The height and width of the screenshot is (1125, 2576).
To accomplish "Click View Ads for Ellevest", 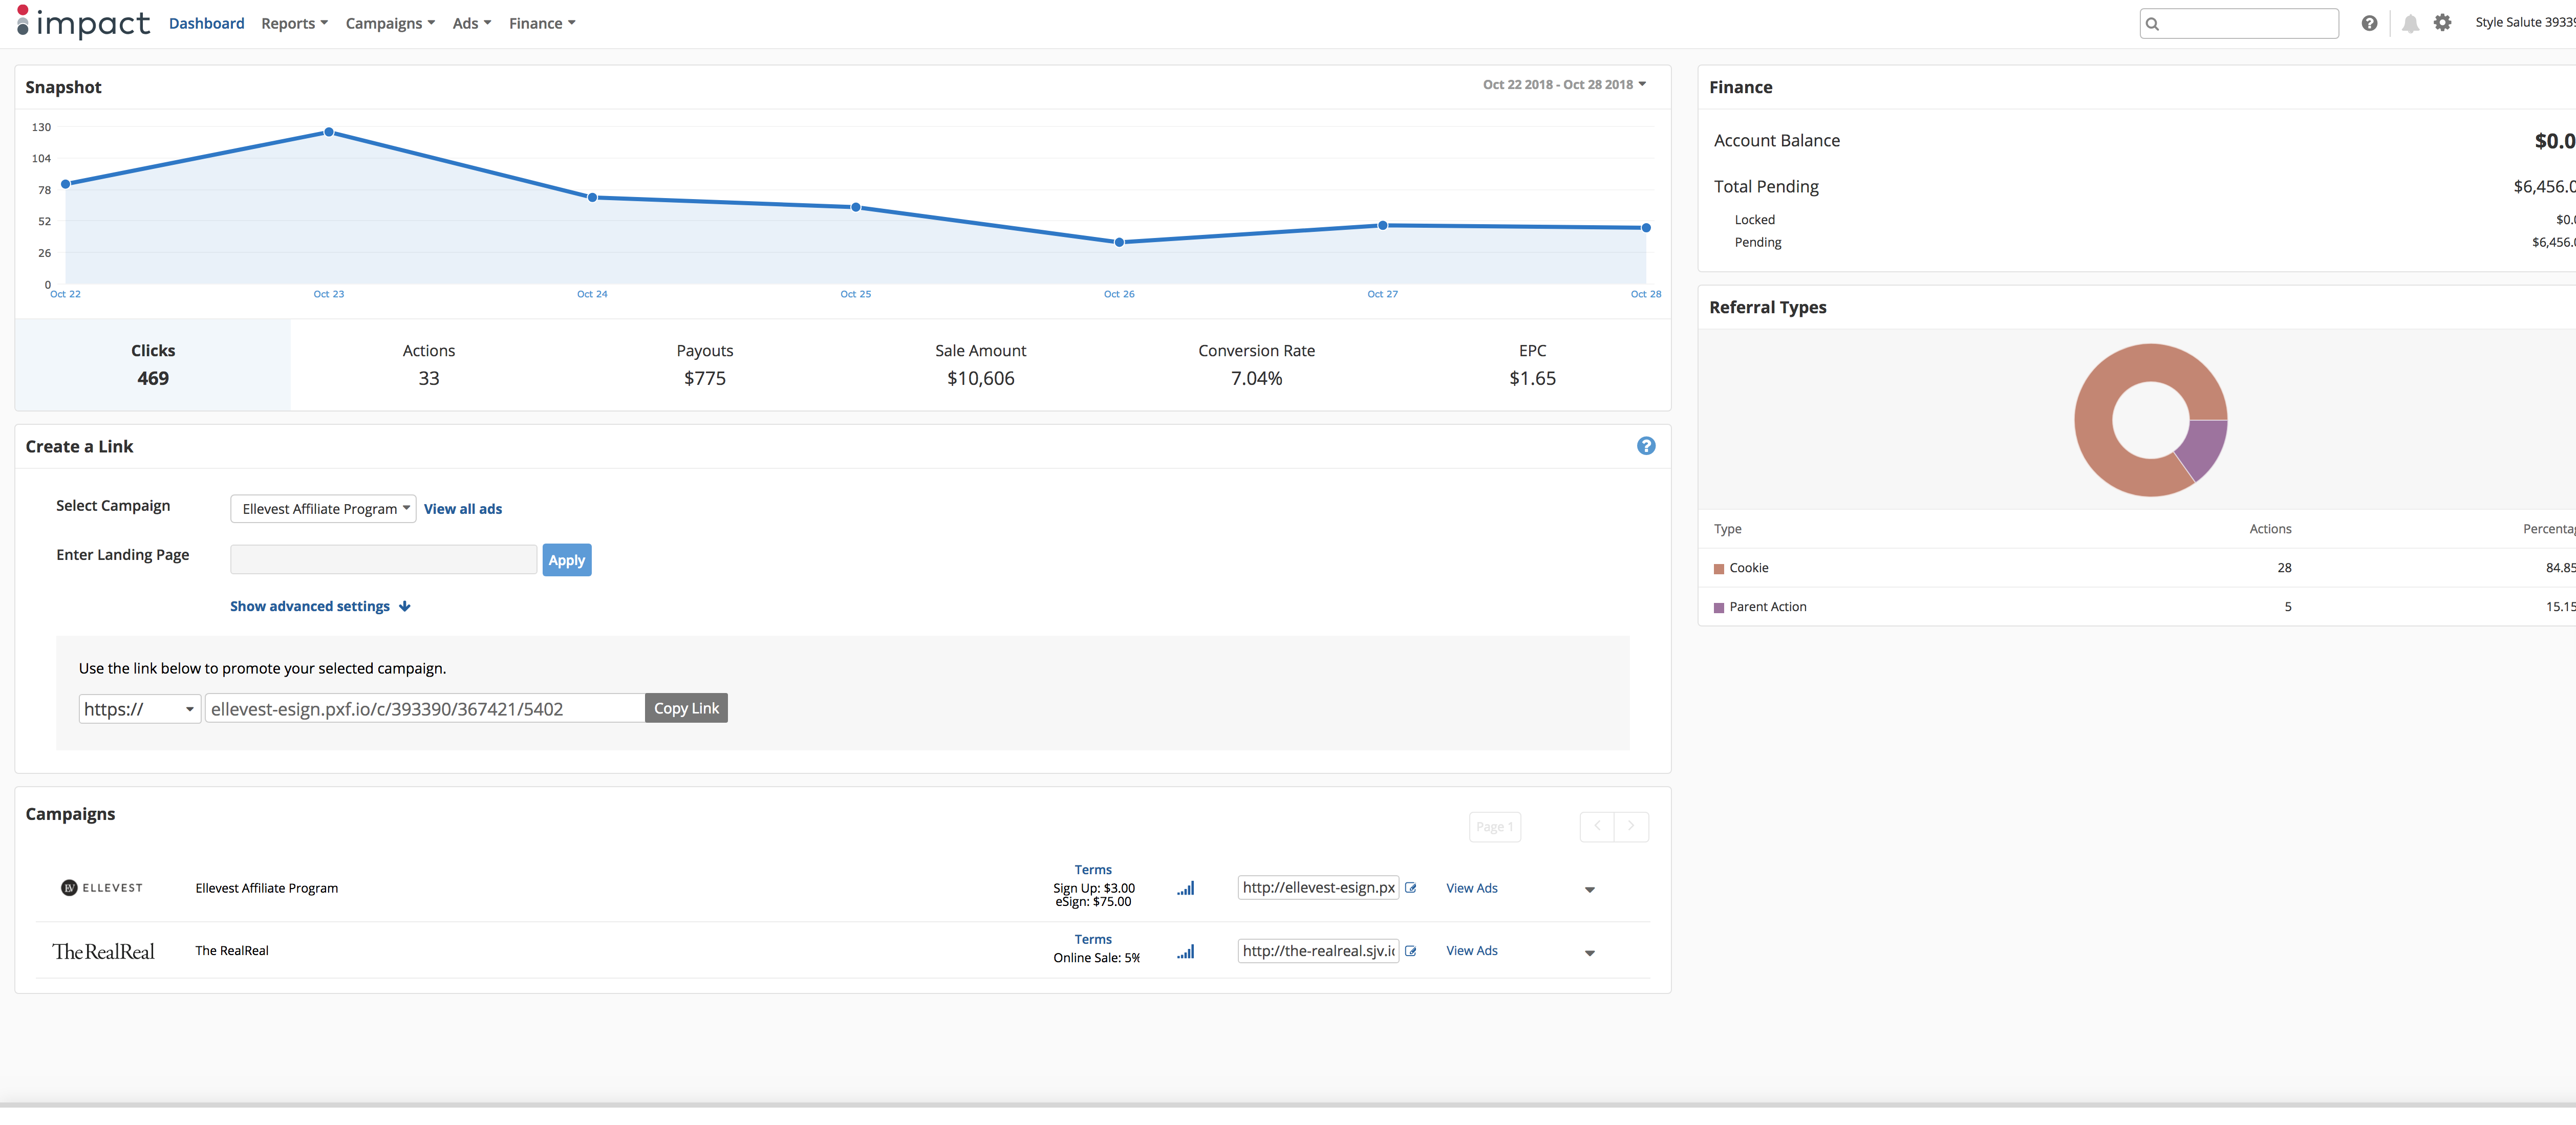I will (1471, 888).
